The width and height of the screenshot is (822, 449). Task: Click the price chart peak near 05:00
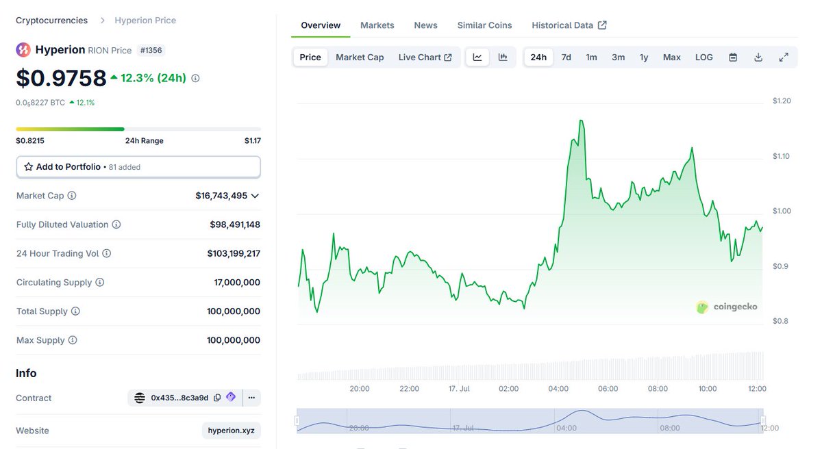click(x=582, y=120)
